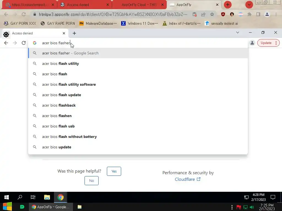Open the share icon in outer address bar
The height and width of the screenshot is (211, 282).
pyautogui.click(x=203, y=14)
